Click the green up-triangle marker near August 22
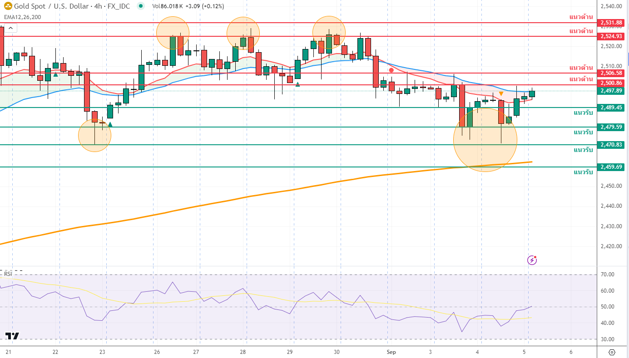Image resolution: width=629 pixels, height=358 pixels. [55, 74]
